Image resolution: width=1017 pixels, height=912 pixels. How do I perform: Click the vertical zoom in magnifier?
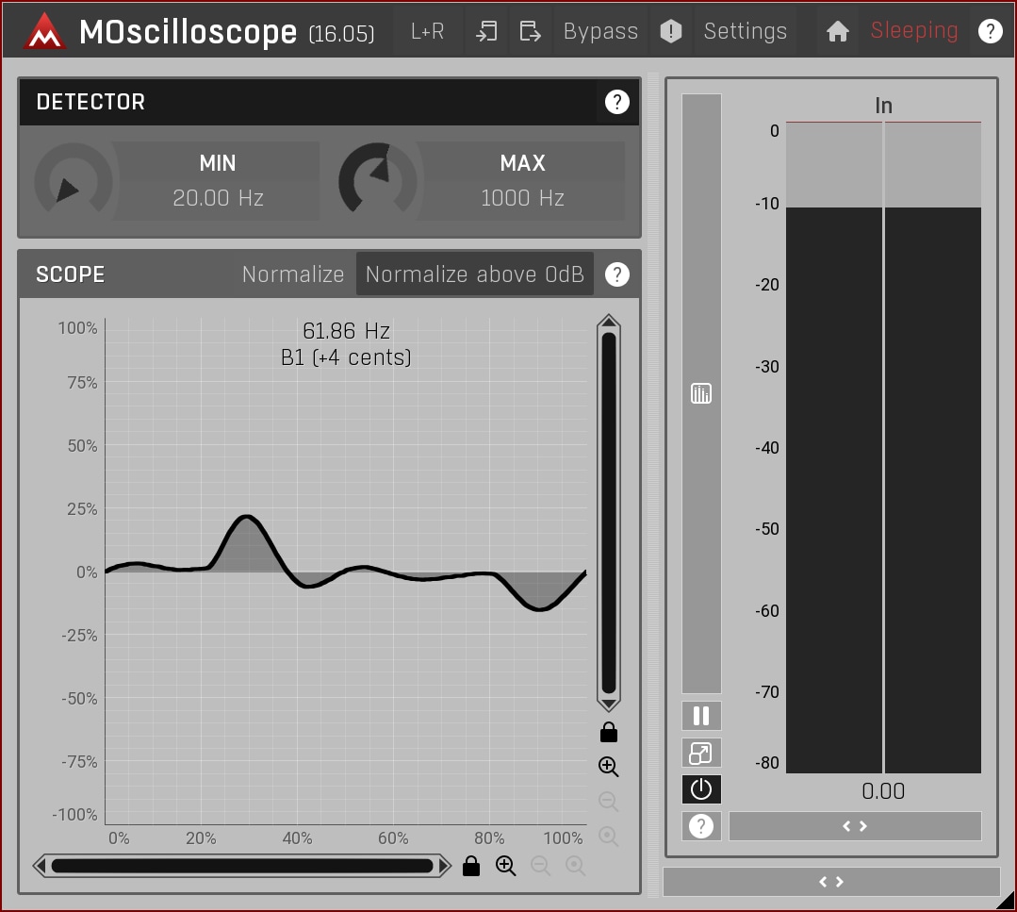608,767
